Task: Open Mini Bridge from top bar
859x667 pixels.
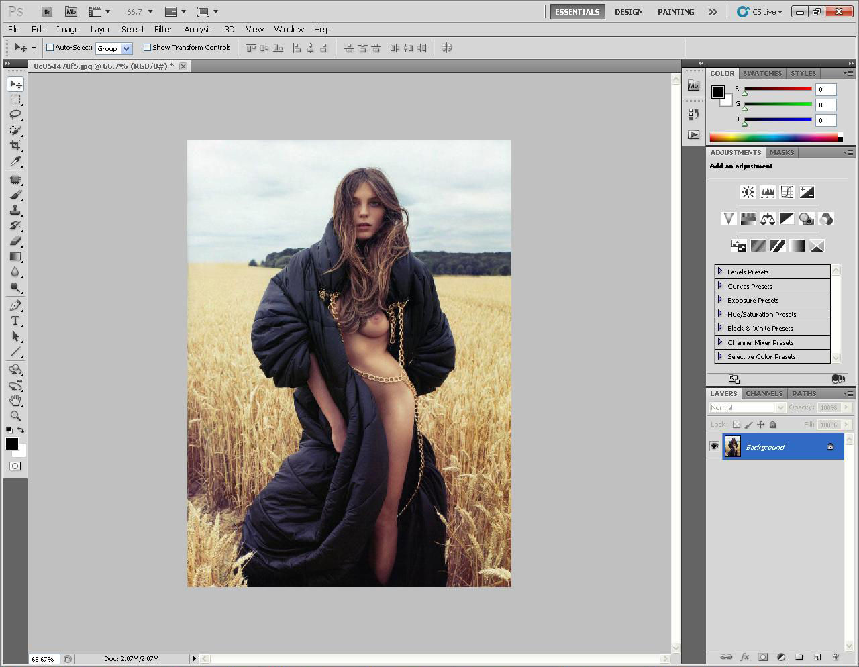Action: tap(70, 11)
